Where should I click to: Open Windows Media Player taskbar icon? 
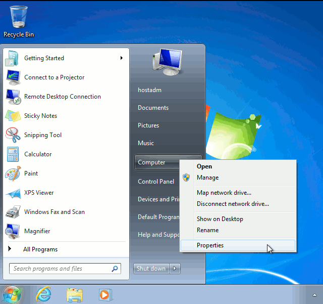click(x=105, y=294)
